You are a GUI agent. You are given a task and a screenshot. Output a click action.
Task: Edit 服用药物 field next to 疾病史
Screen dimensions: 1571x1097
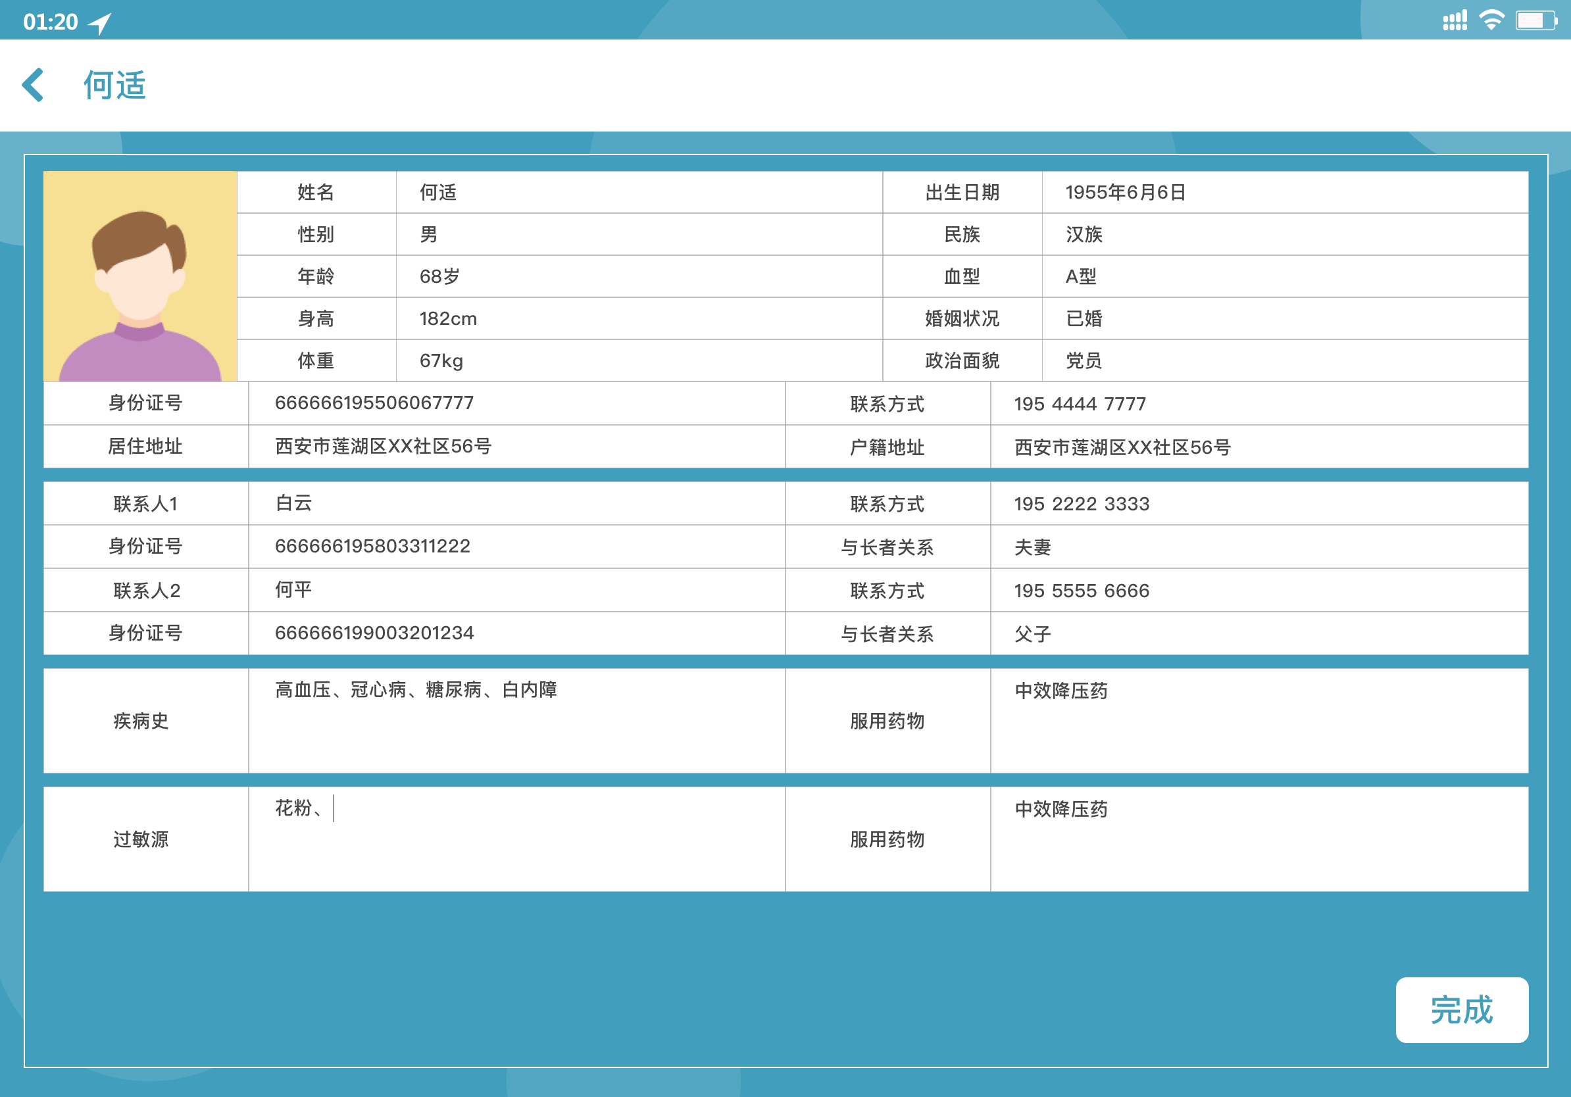pos(1259,720)
